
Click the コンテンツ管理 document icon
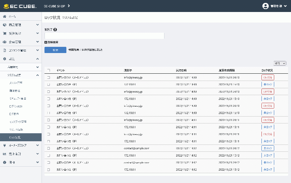click(5, 50)
